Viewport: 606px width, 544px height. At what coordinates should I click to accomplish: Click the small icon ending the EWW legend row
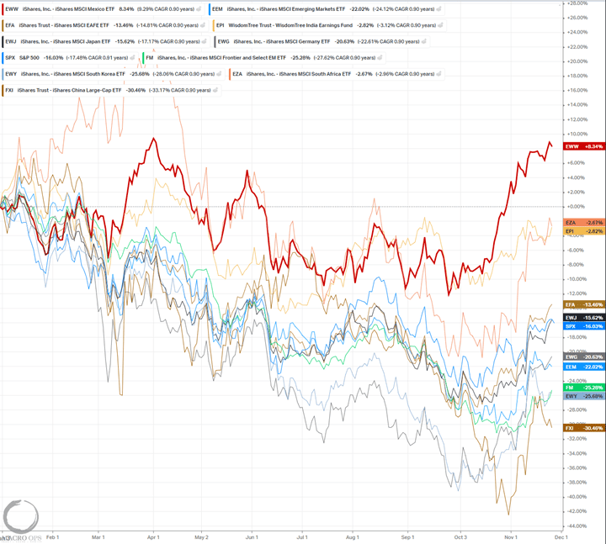[199, 9]
